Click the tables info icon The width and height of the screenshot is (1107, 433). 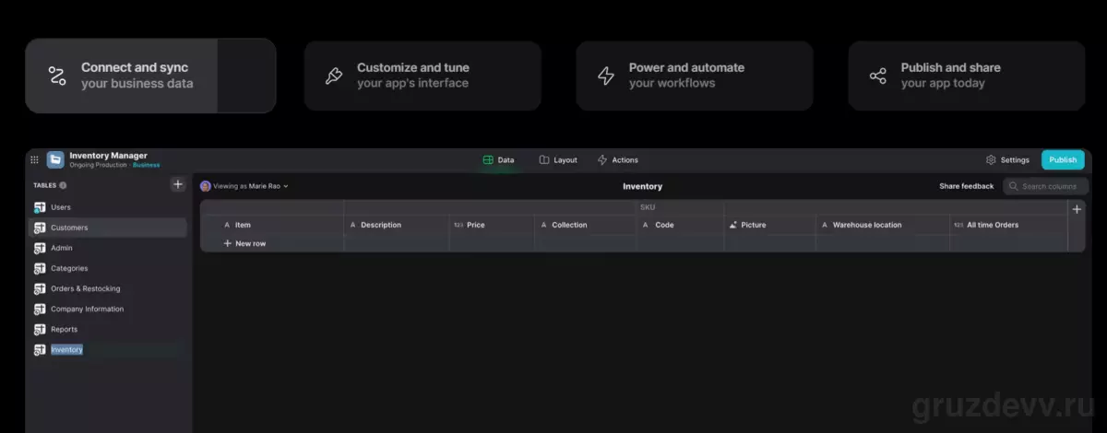coord(63,185)
